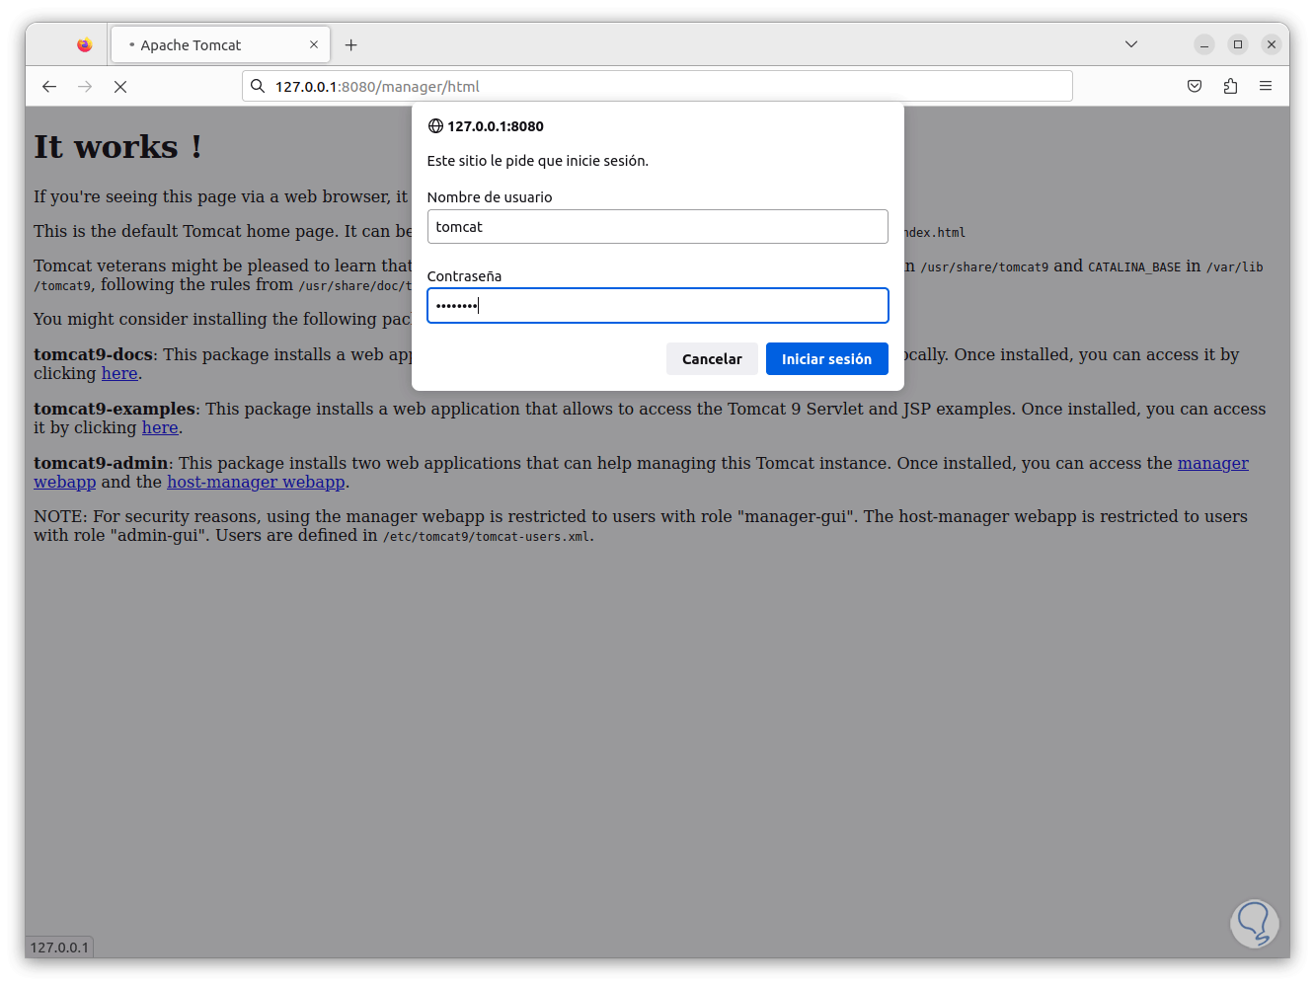Close the Firefox window
The height and width of the screenshot is (986, 1315).
coord(1272,44)
